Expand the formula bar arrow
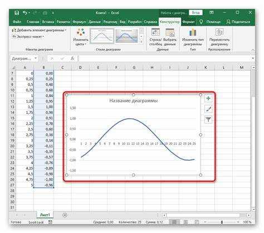This screenshot has height=233, width=264. tap(253, 59)
